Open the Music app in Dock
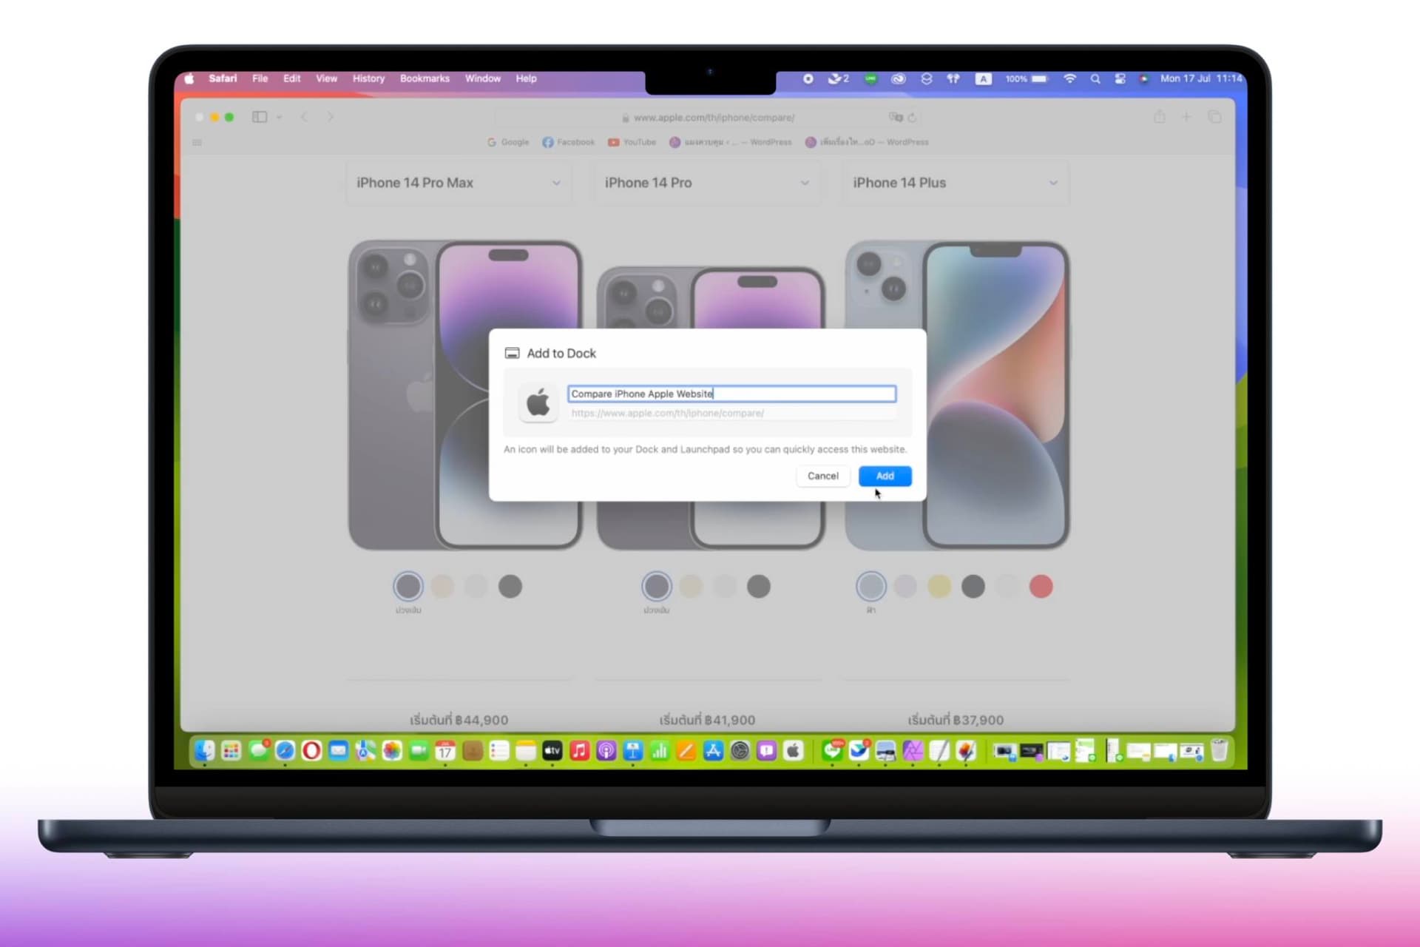This screenshot has width=1420, height=947. coord(579,751)
